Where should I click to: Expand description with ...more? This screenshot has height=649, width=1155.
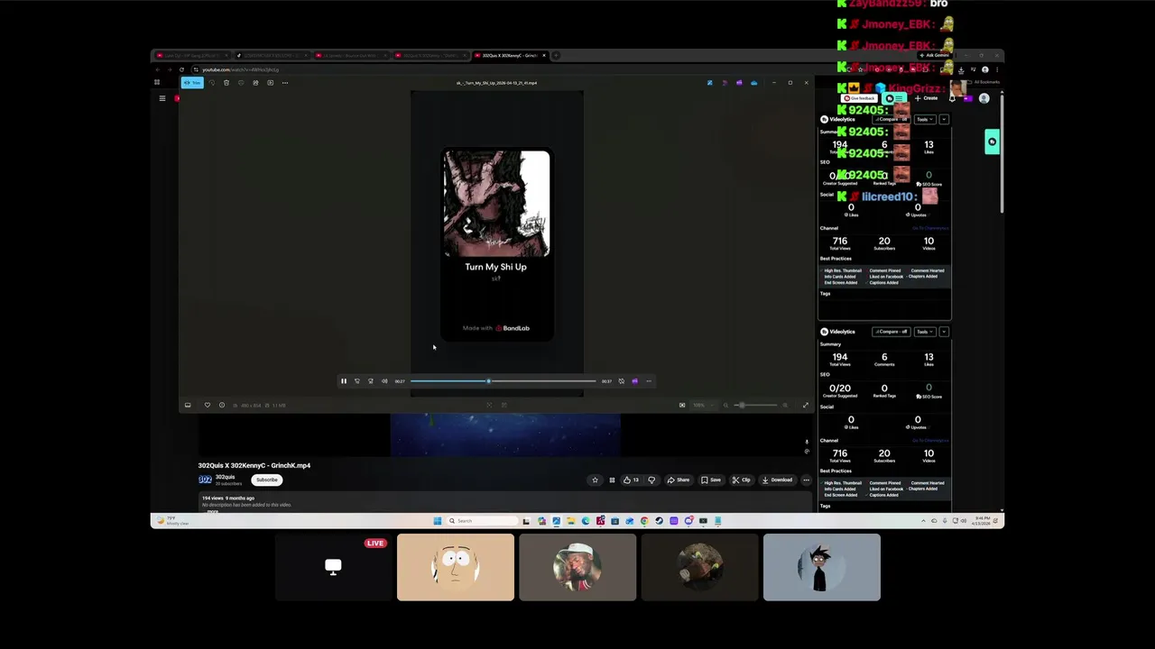click(212, 510)
